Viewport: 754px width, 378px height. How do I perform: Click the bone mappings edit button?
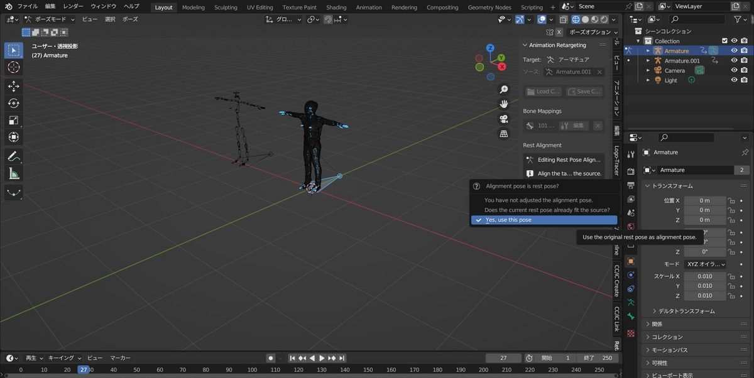pos(574,126)
